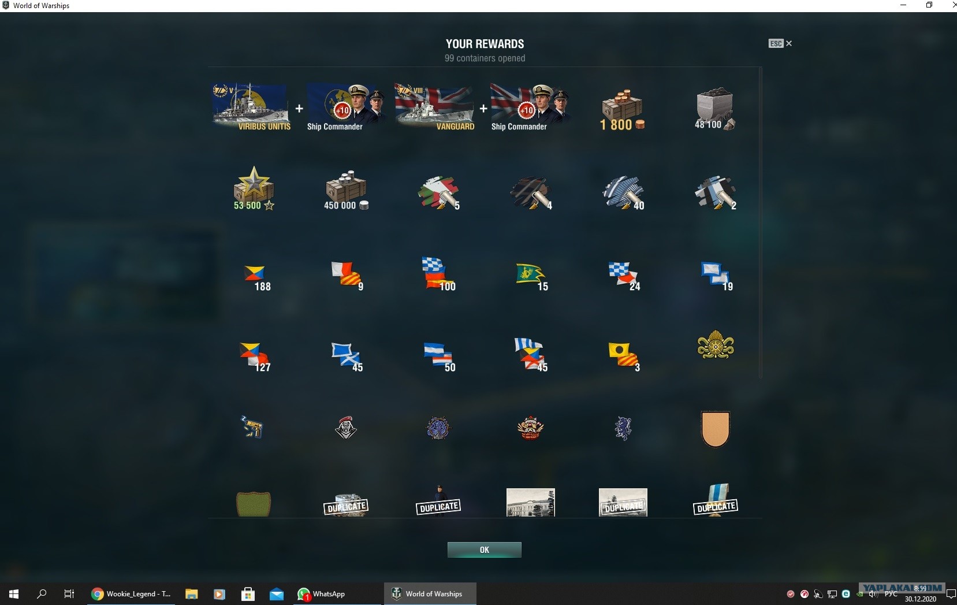Select the striped camouflage with quantity 40
Screen dimensions: 957x605
tap(623, 192)
